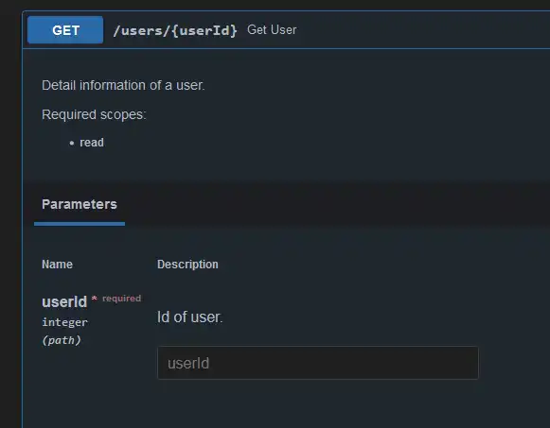Click the Description column header
This screenshot has width=550, height=428.
pyautogui.click(x=187, y=265)
